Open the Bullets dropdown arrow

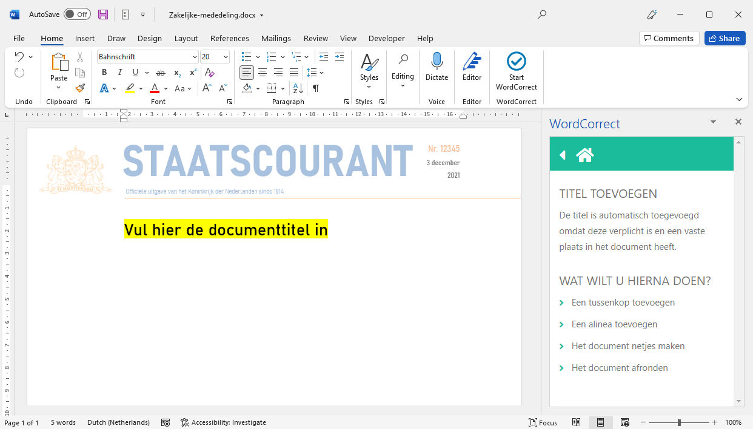(x=258, y=57)
